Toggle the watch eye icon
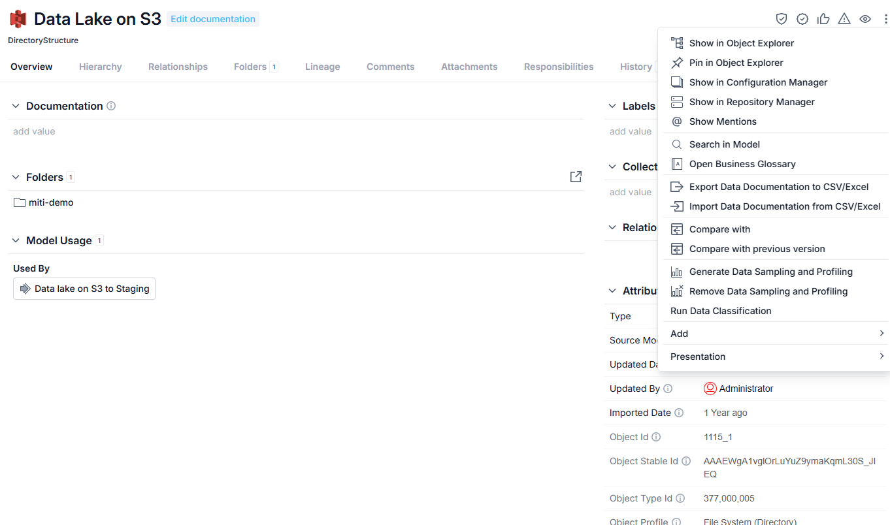The height and width of the screenshot is (525, 890). tap(865, 19)
